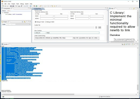Click the Edit button for Scatter File
Screen dimensions: 140x99
[100, 27]
